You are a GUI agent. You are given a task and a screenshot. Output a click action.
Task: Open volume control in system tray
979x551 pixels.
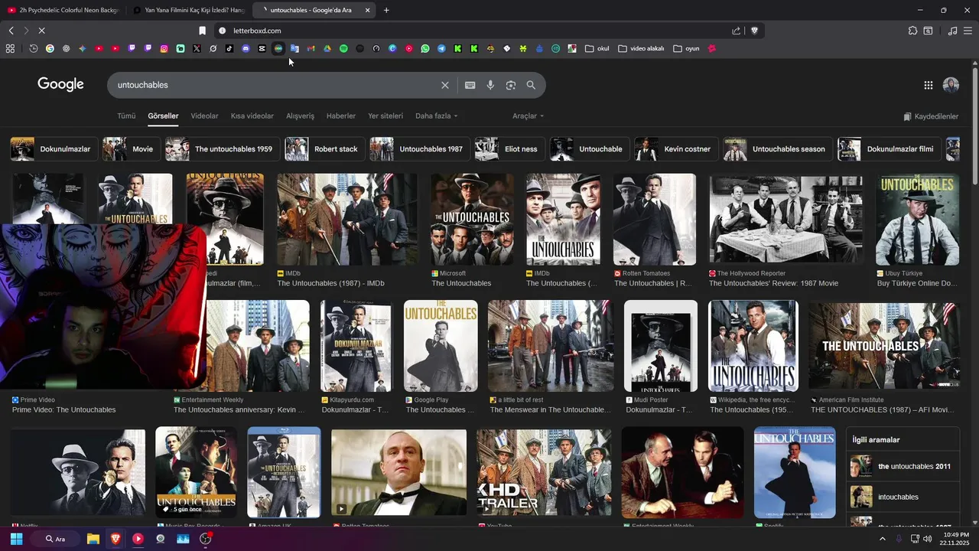[927, 539]
